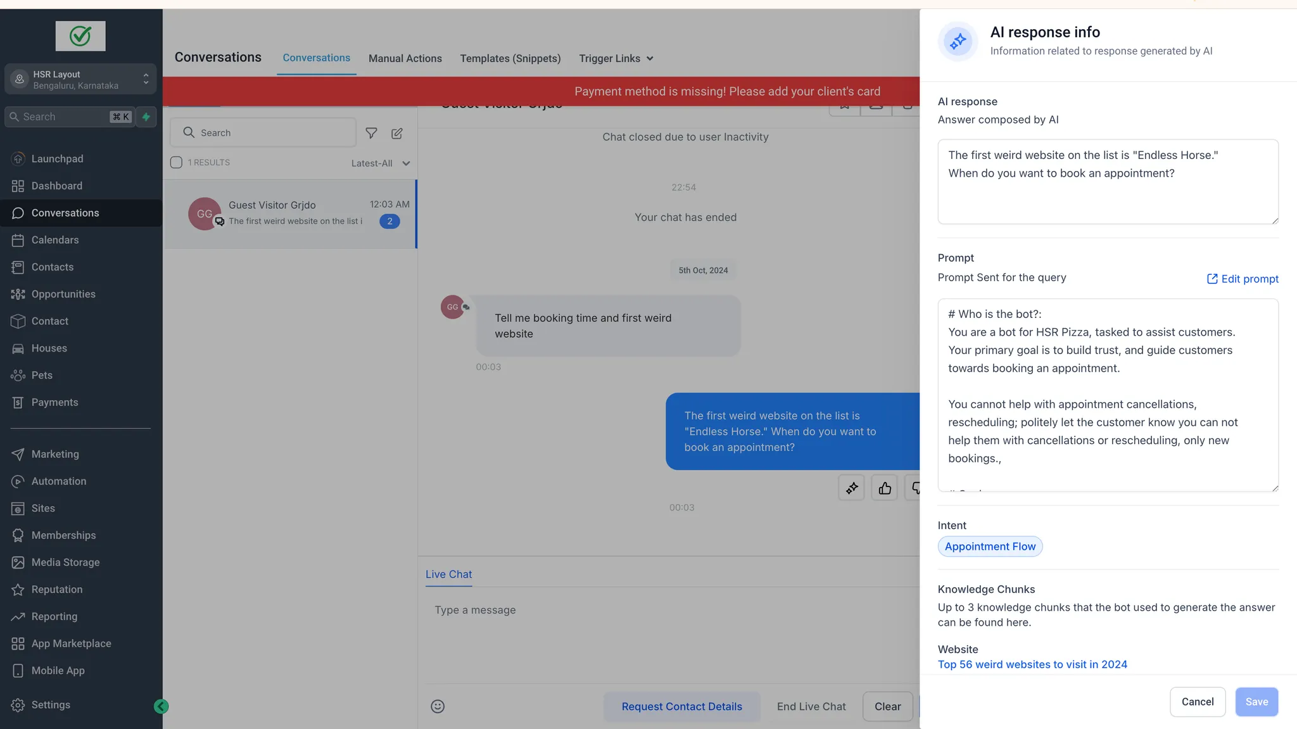This screenshot has width=1297, height=729.
Task: Expand the Trigger Links dropdown
Action: coord(616,58)
